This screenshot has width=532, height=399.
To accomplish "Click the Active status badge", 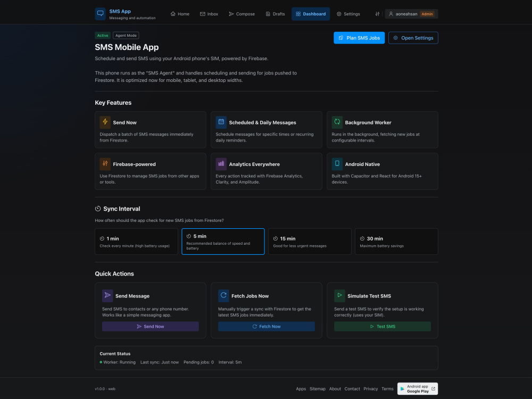I will point(103,35).
